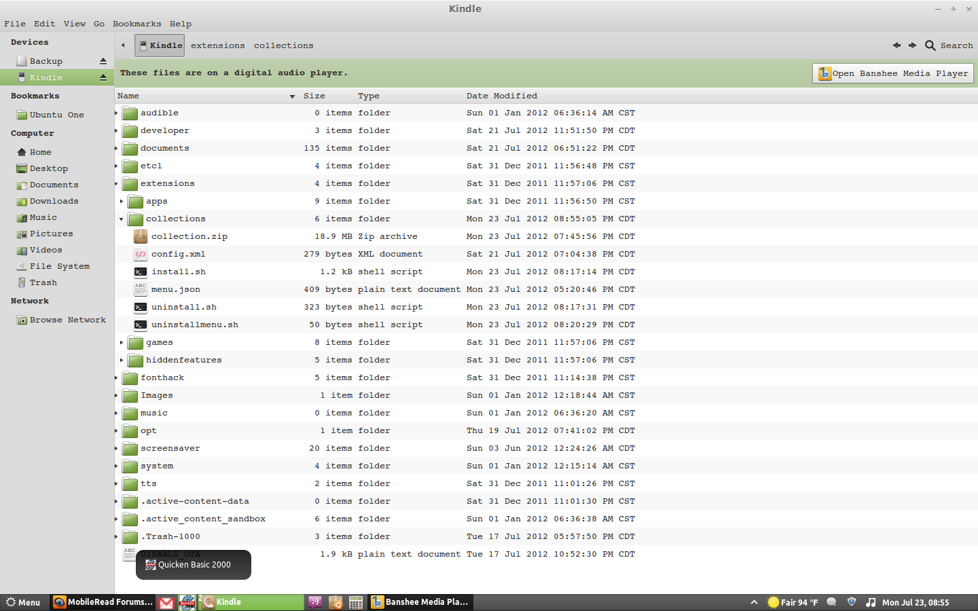Open the Go menu
Image resolution: width=978 pixels, height=611 pixels.
coord(99,24)
